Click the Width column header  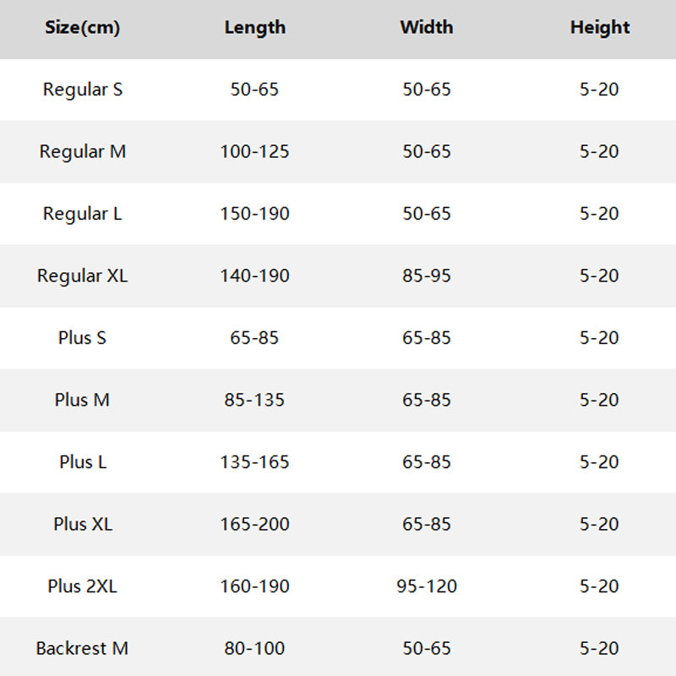pos(427,28)
